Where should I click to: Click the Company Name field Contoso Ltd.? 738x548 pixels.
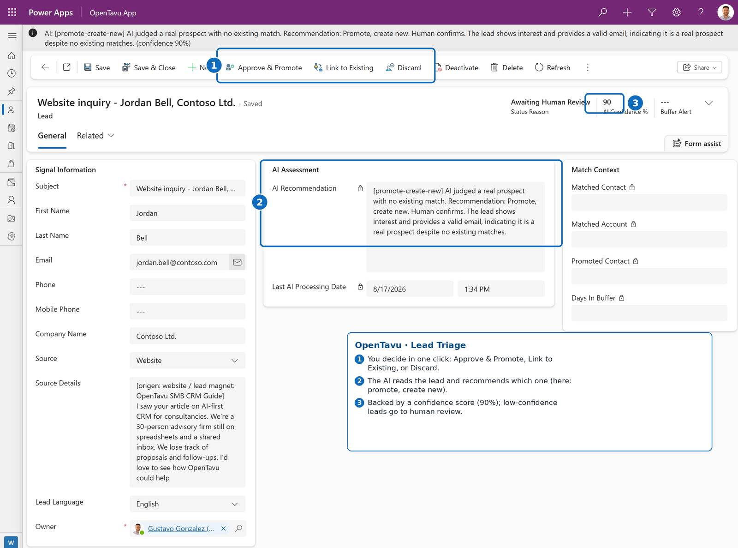187,336
